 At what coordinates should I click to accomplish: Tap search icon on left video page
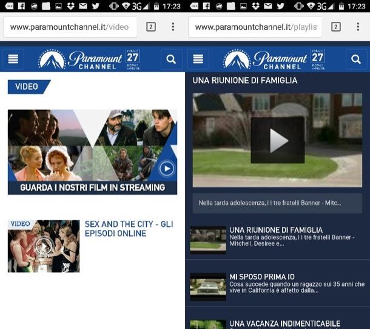[x=171, y=59]
